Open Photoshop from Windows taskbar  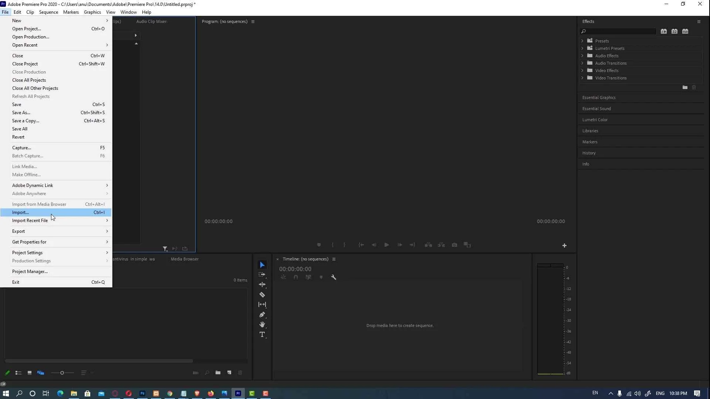142,393
